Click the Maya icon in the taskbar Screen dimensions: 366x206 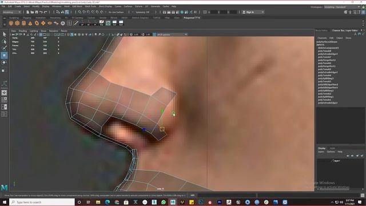tap(173, 202)
